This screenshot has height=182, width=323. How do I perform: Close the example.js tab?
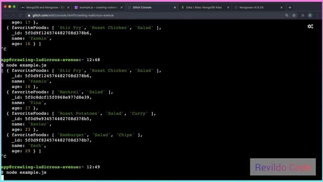click(x=122, y=8)
